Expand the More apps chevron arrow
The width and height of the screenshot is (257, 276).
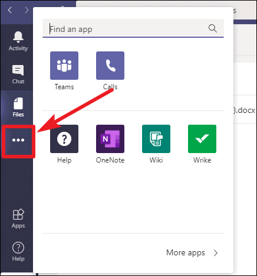216,253
